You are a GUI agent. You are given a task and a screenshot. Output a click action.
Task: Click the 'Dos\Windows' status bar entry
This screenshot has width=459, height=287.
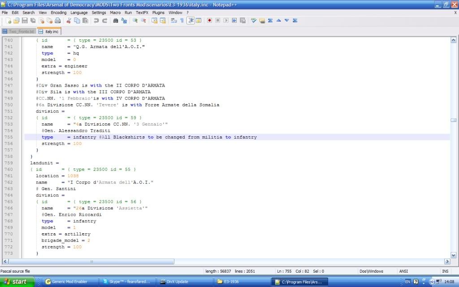[371, 271]
